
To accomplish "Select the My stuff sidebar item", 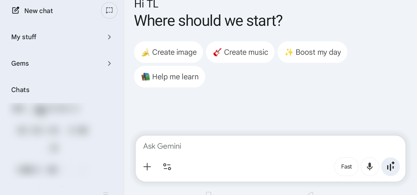I will [x=24, y=37].
